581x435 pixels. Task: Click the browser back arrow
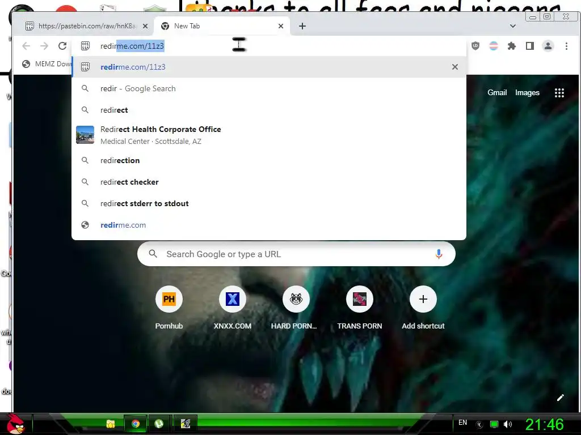coord(26,46)
